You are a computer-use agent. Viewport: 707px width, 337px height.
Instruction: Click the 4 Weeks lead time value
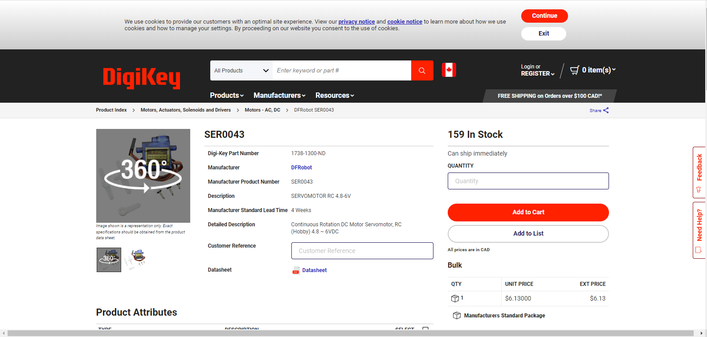(301, 210)
